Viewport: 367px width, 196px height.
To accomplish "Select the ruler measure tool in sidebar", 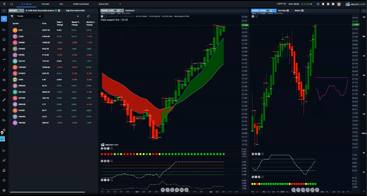I will (x=4, y=110).
